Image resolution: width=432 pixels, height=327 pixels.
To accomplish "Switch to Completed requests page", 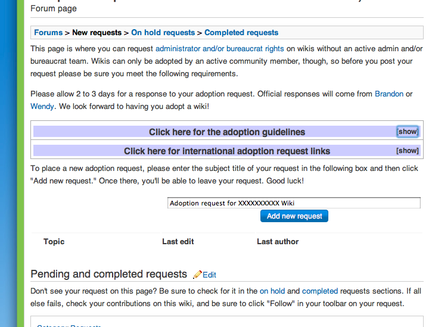I will tap(241, 33).
